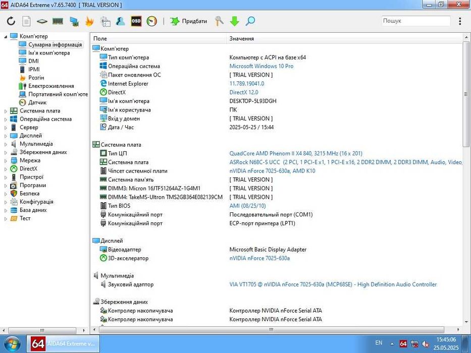Open the OSD panel icon
Image resolution: width=471 pixels, height=353 pixels.
pos(136,21)
